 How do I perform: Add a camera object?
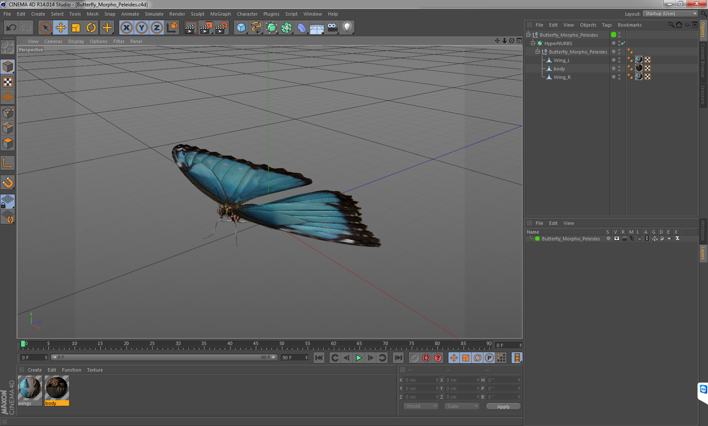coord(332,28)
